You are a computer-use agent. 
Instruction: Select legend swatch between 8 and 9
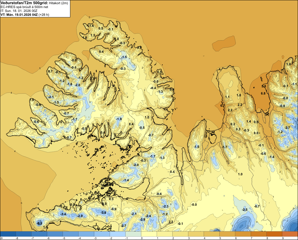click(x=274, y=234)
